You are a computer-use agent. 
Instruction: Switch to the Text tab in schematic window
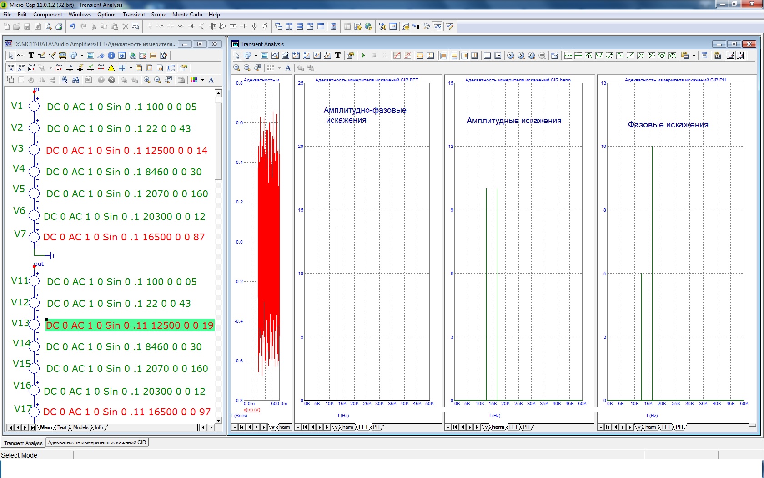point(62,427)
